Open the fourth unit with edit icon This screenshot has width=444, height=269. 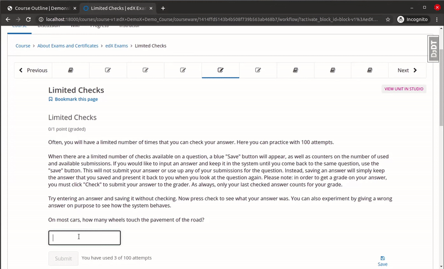(x=183, y=70)
